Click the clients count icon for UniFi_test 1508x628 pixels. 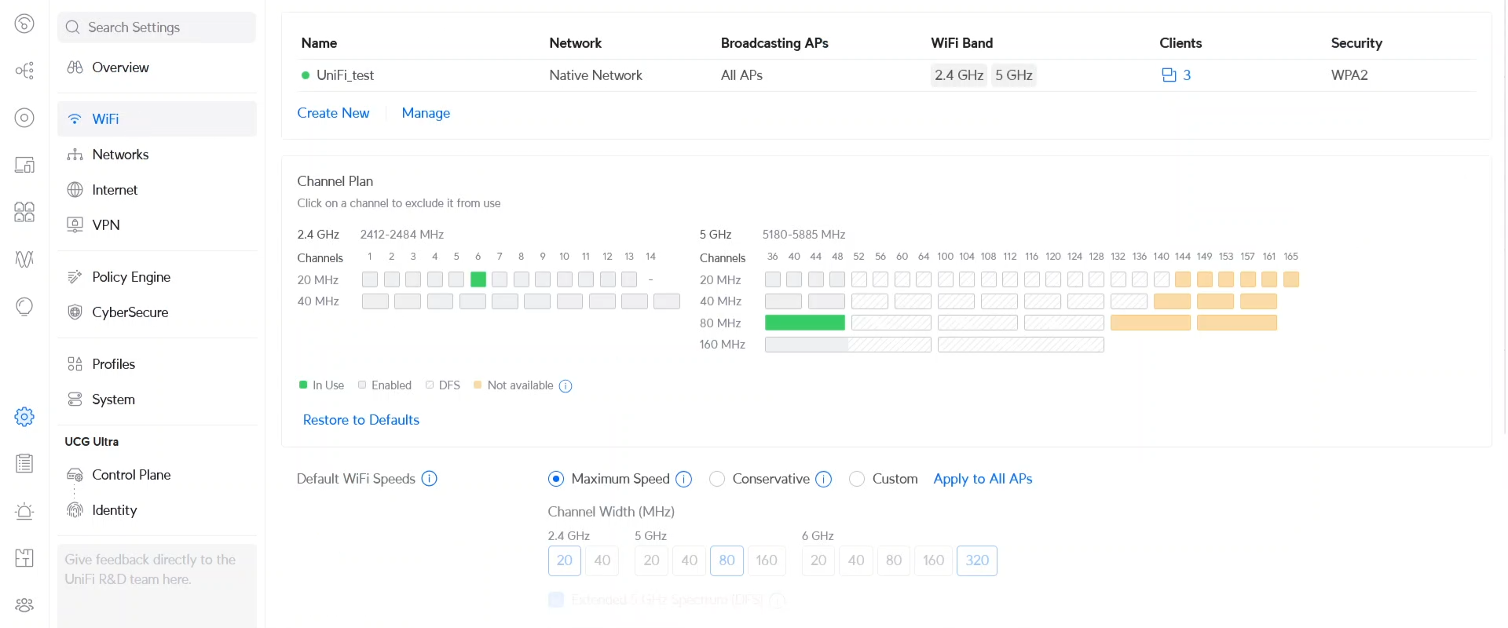coord(1169,75)
